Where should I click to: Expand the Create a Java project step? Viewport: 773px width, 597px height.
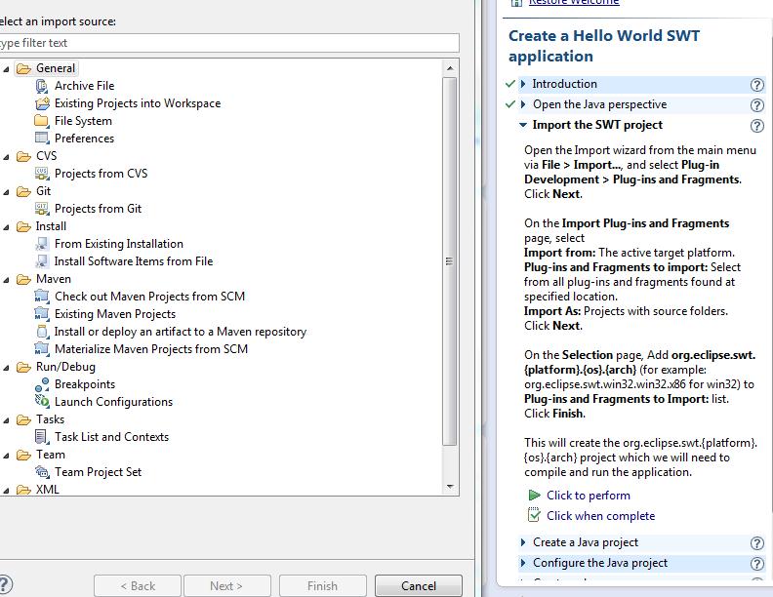point(523,542)
